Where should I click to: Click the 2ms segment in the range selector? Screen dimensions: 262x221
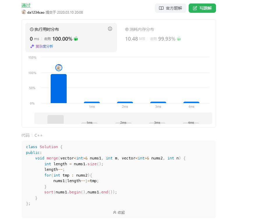point(123,123)
